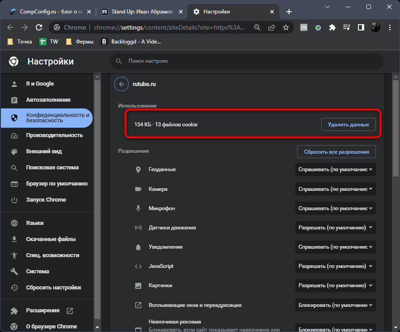Screen dimensions: 400x332
Task: Close the CompConfig.ru tab
Action: pos(89,12)
